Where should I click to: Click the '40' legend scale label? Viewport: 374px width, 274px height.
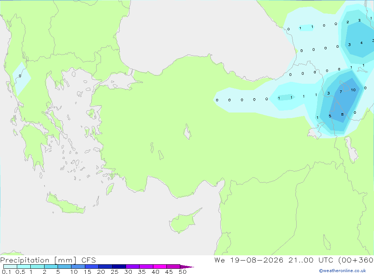coord(156,272)
